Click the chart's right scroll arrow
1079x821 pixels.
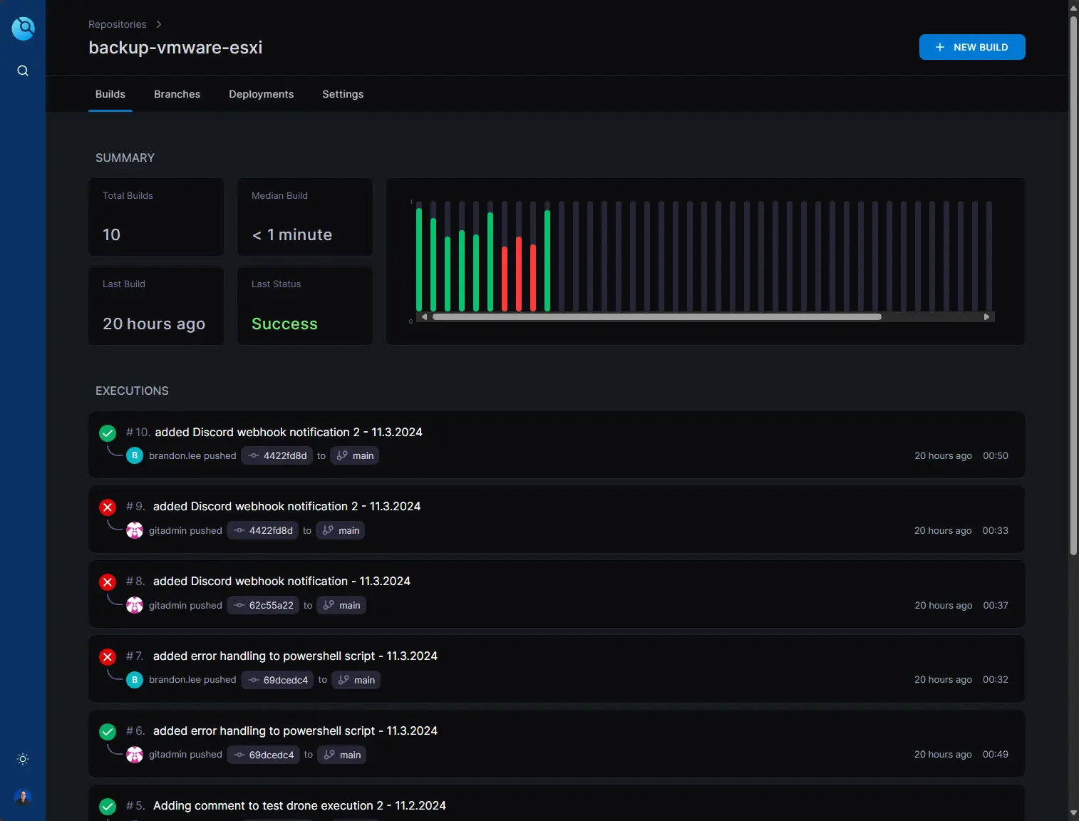click(986, 317)
